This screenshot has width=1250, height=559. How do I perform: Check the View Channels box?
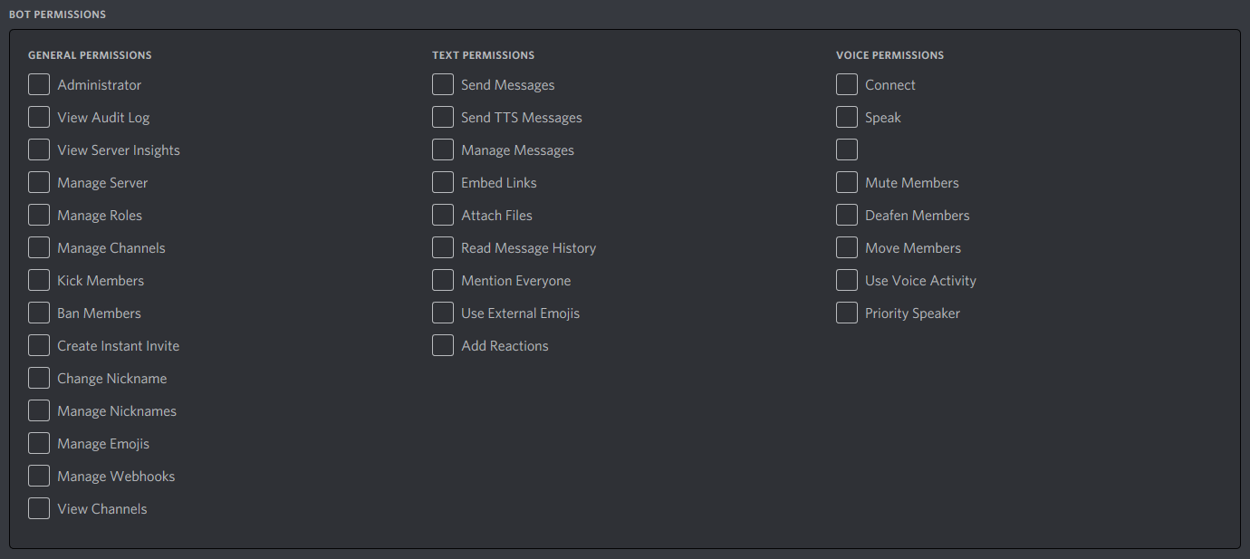(39, 507)
